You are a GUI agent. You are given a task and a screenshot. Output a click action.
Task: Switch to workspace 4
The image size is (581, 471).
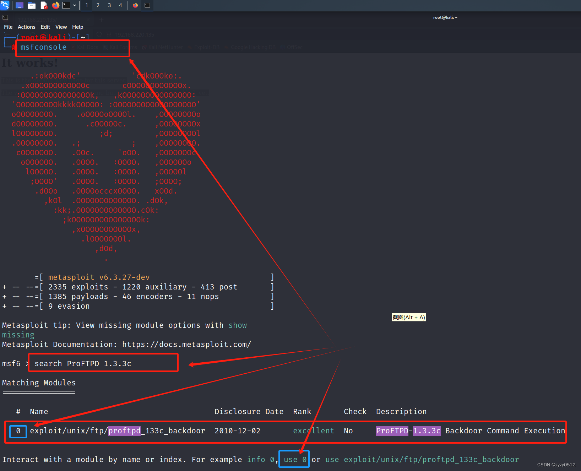pyautogui.click(x=121, y=5)
